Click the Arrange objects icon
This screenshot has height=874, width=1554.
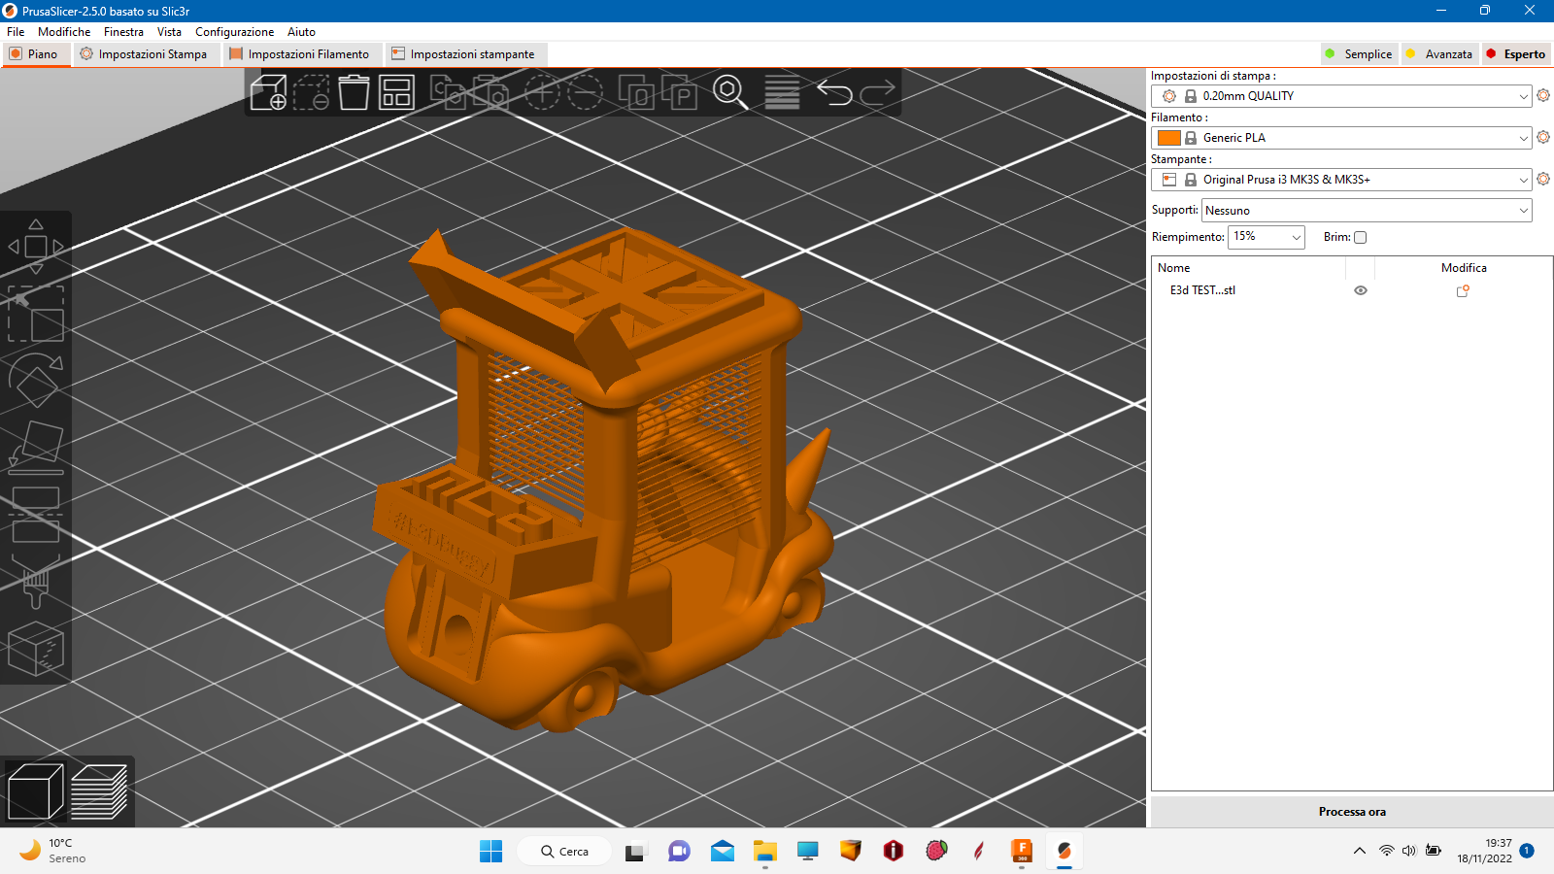[396, 92]
